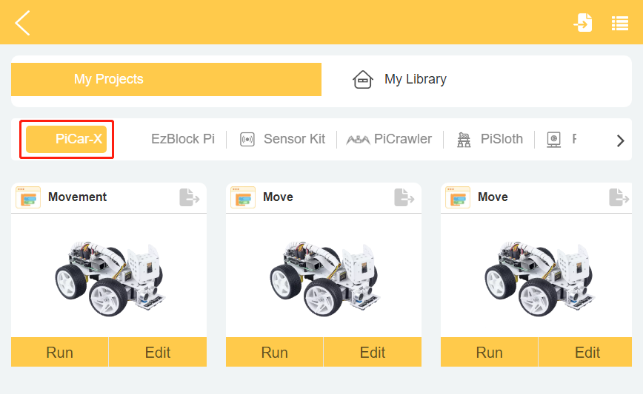Viewport: 643px width, 394px height.
Task: Open the import project file icon
Action: tap(583, 22)
